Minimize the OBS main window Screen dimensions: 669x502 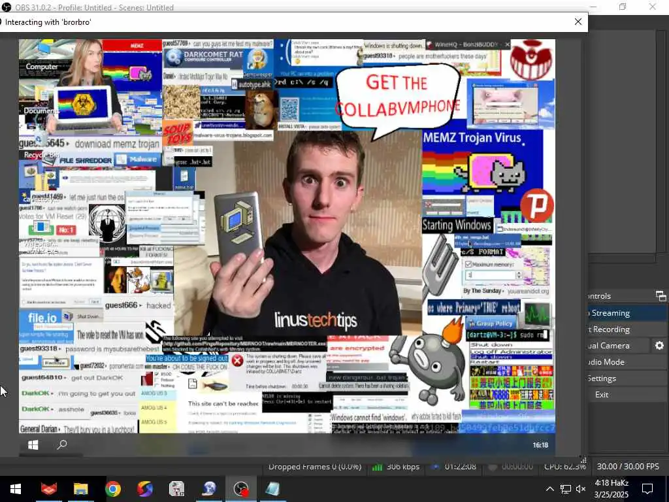tap(593, 7)
